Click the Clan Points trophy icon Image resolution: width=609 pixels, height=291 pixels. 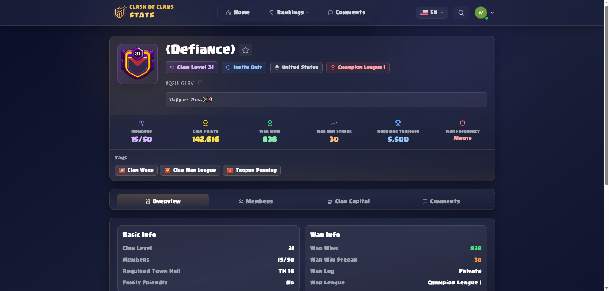pos(205,123)
